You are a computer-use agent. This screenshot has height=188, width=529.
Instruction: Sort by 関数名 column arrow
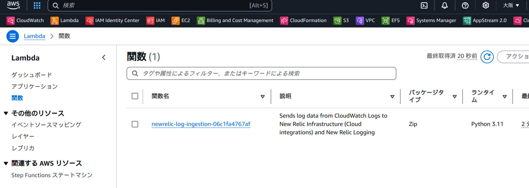[x=263, y=97]
